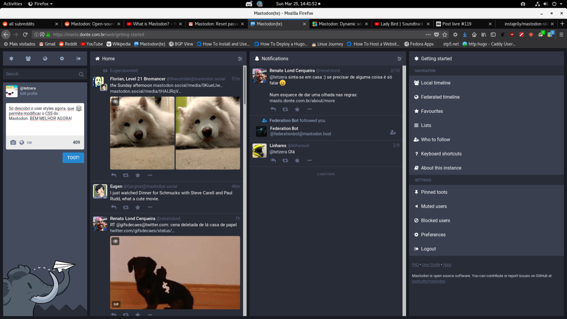Favourite the Florian samoyed dog toot
This screenshot has width=567, height=319.
click(138, 175)
